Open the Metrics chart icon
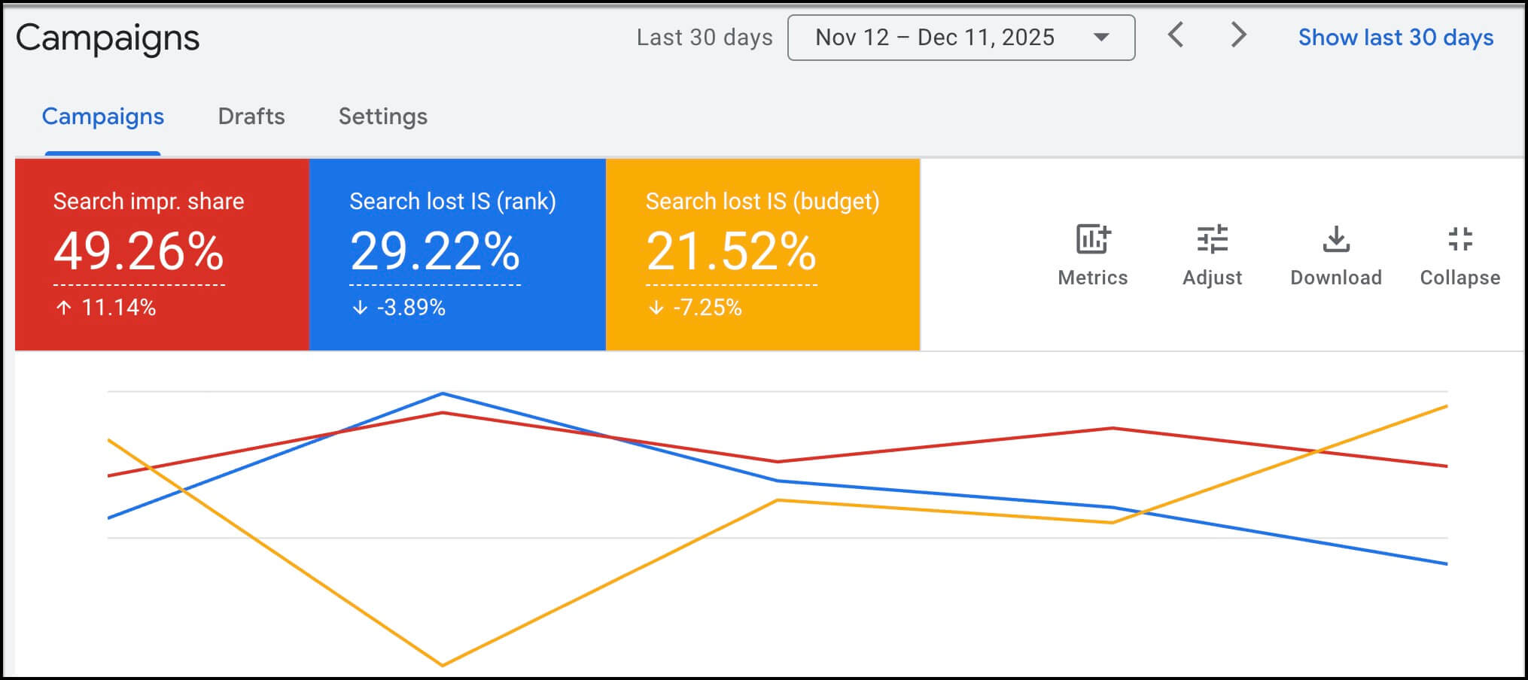This screenshot has height=680, width=1528. point(1093,241)
